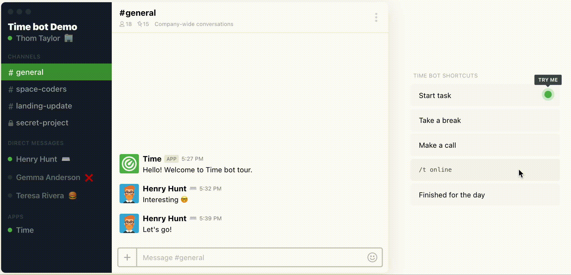
Task: Click the Make a call shortcut
Action: pos(485,145)
